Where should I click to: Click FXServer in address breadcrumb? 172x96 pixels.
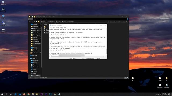(58, 22)
